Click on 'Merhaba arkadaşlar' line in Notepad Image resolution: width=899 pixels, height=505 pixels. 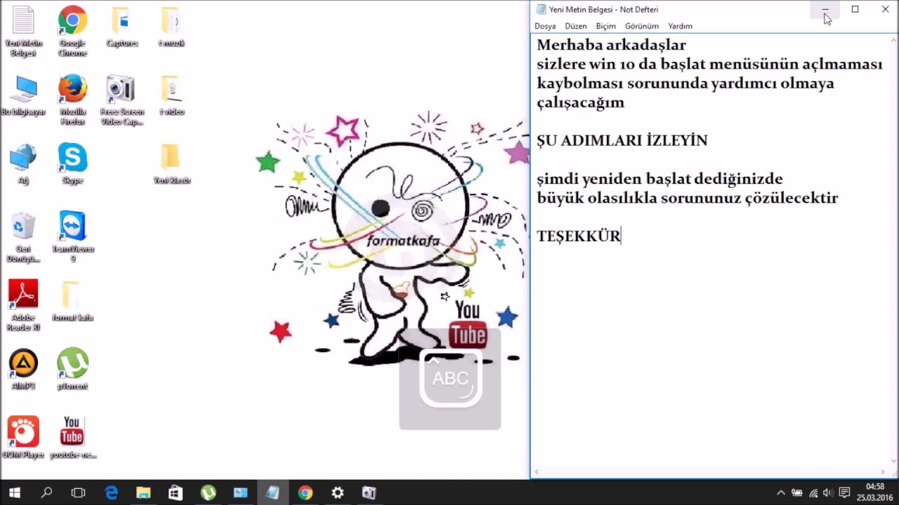611,46
